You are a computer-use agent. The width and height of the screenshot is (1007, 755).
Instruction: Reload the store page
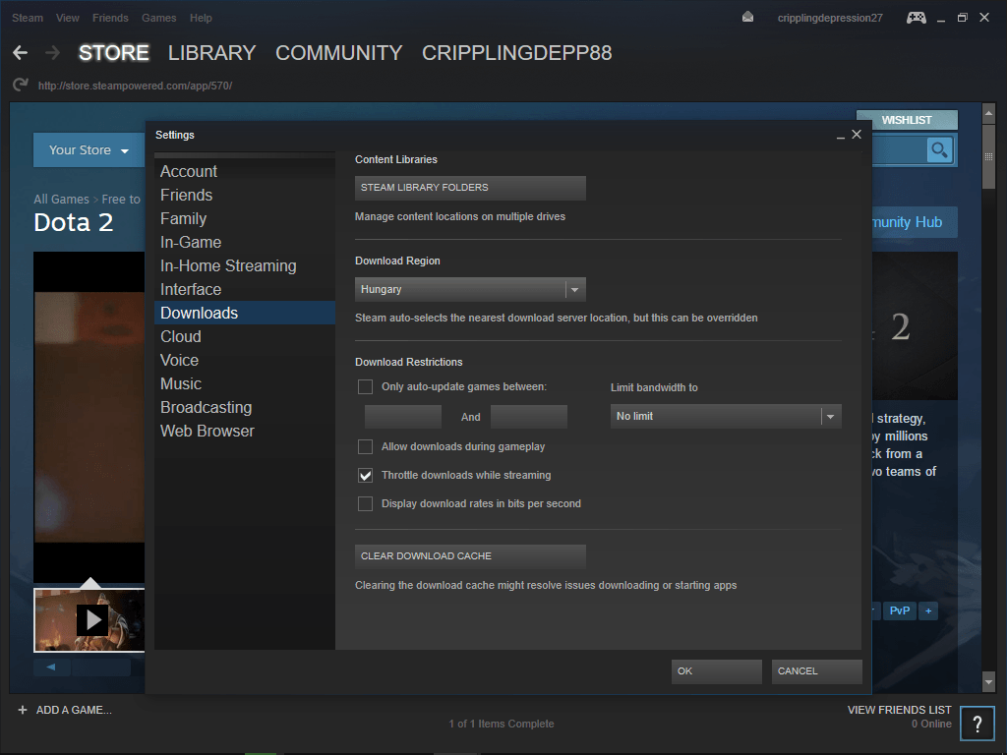click(21, 85)
